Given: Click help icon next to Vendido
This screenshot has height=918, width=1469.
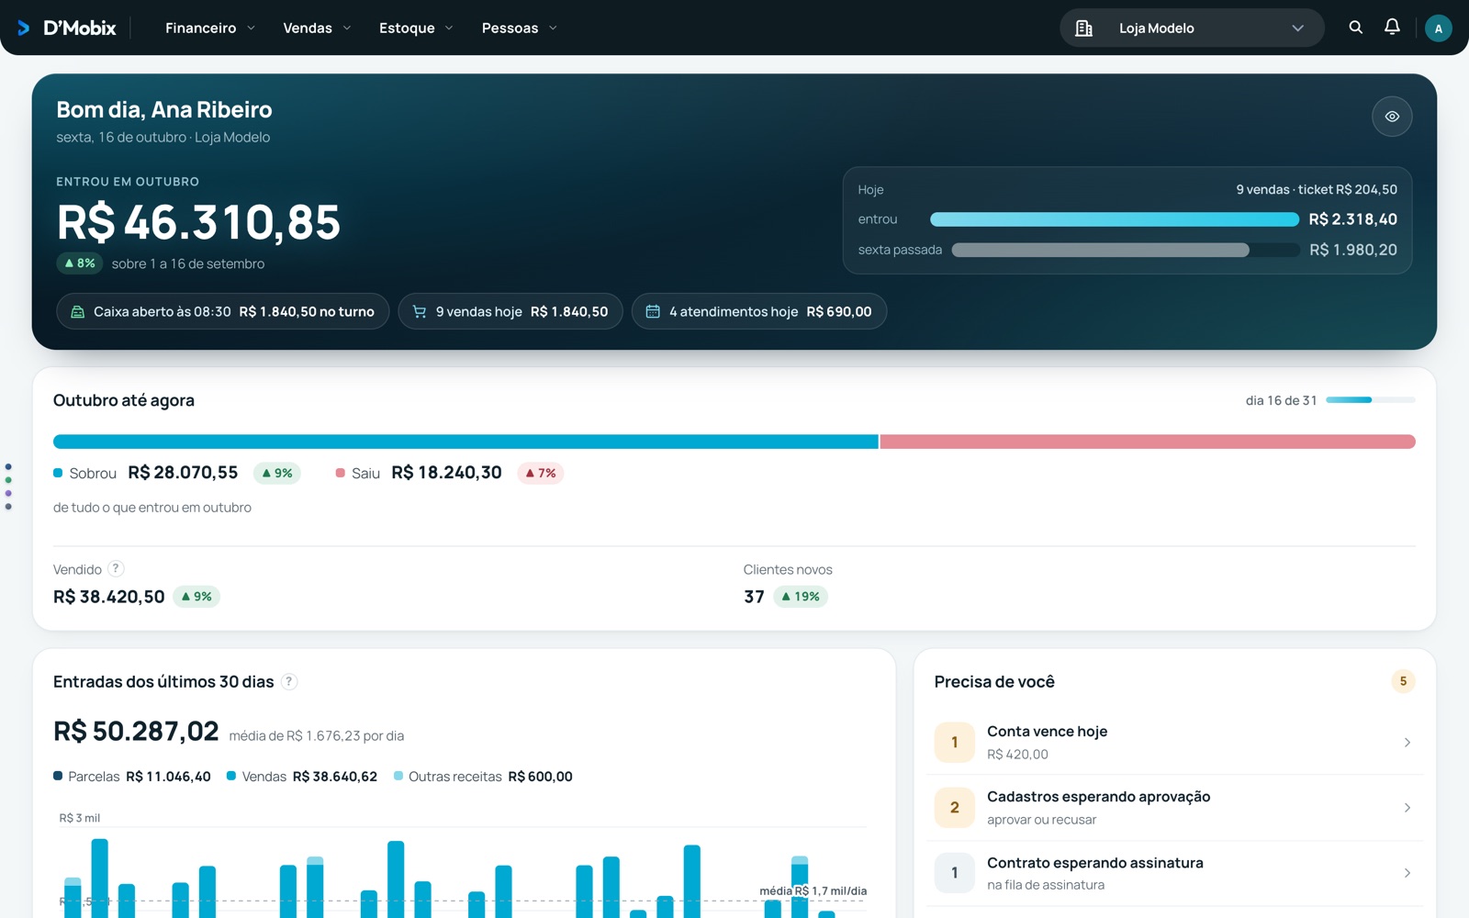Looking at the screenshot, I should tap(116, 569).
